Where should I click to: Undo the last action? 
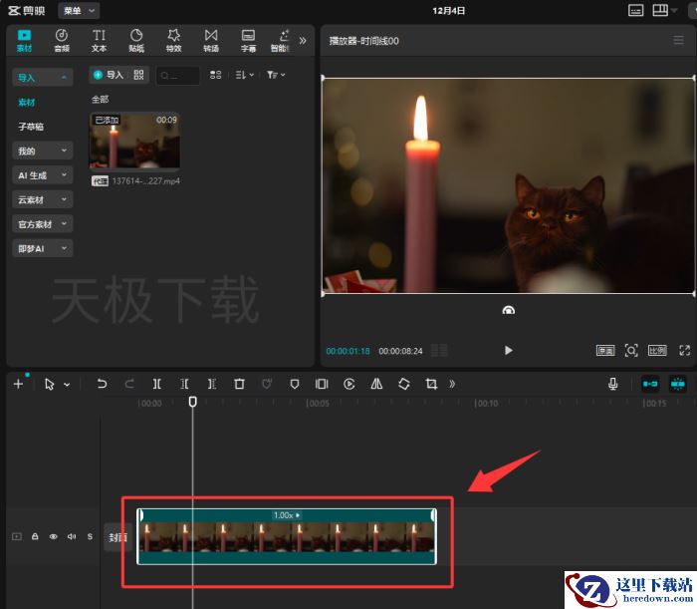click(x=102, y=384)
